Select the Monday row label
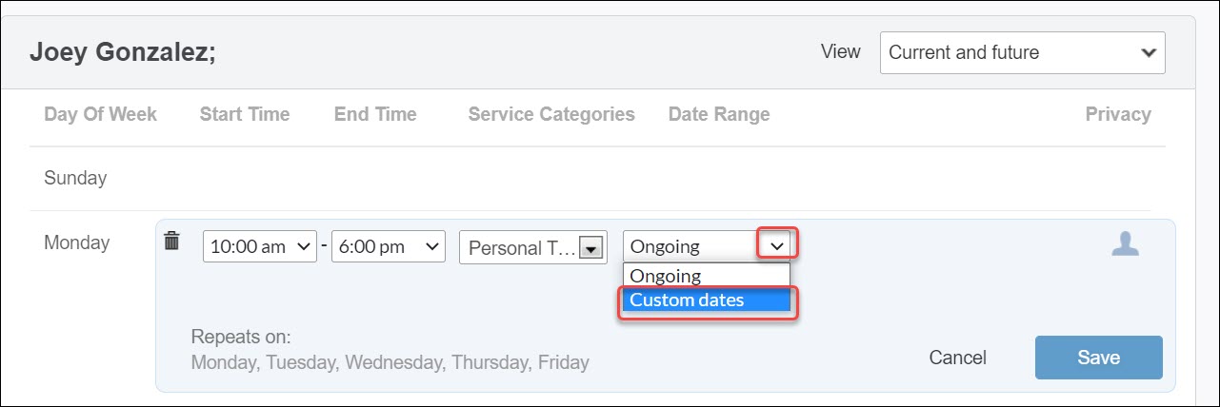 (76, 242)
